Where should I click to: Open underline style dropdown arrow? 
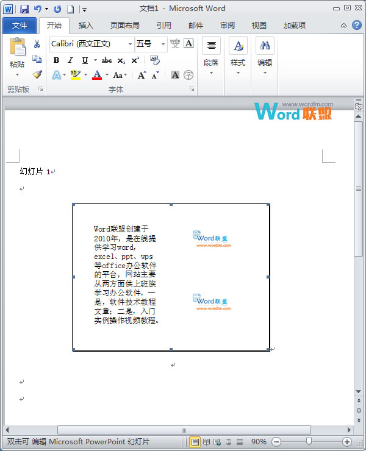(x=95, y=60)
